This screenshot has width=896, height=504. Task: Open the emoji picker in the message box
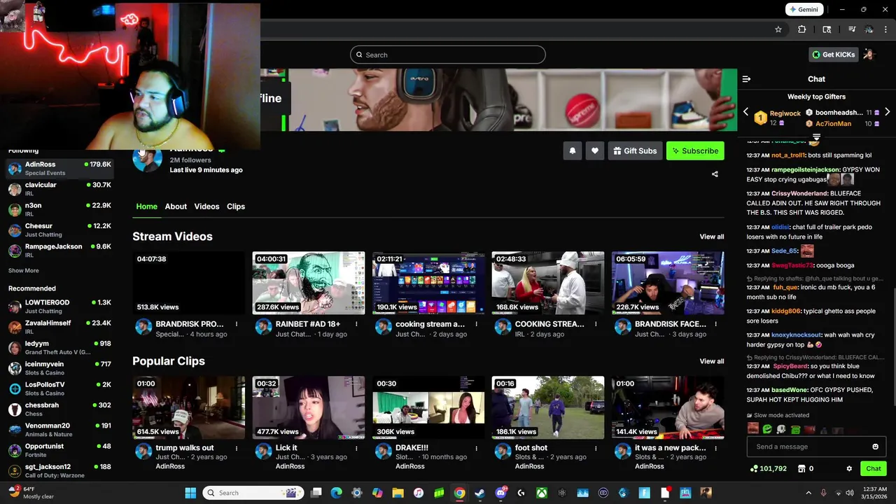pos(875,447)
